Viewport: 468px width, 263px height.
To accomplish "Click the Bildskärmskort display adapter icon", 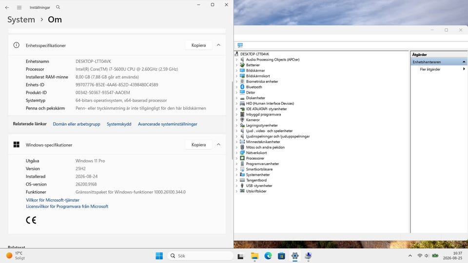I will point(242,76).
